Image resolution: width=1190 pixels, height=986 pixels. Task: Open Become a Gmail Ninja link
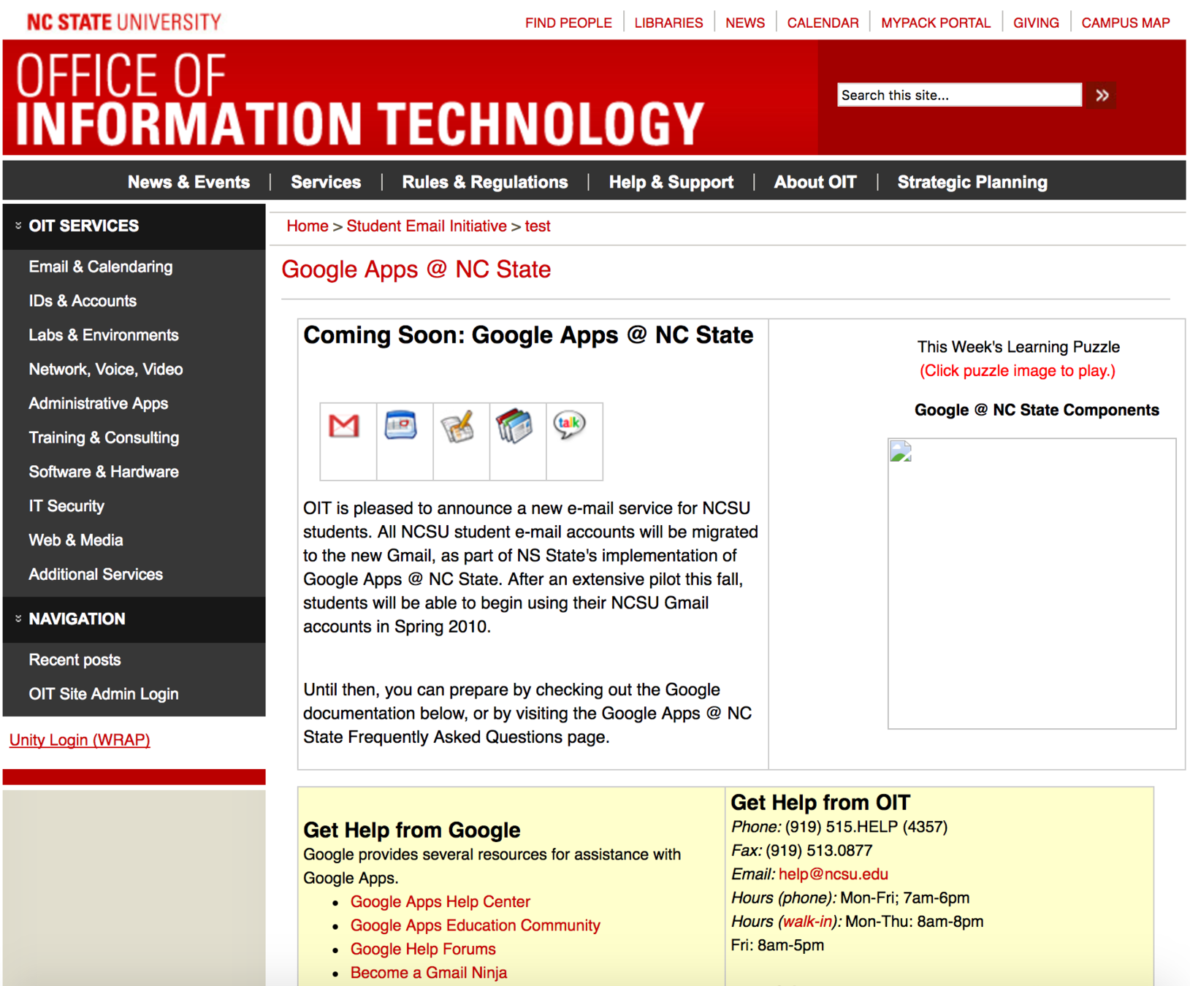pos(429,973)
